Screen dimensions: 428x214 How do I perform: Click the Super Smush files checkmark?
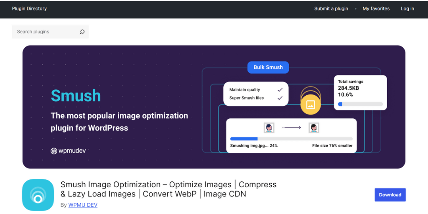click(x=280, y=98)
